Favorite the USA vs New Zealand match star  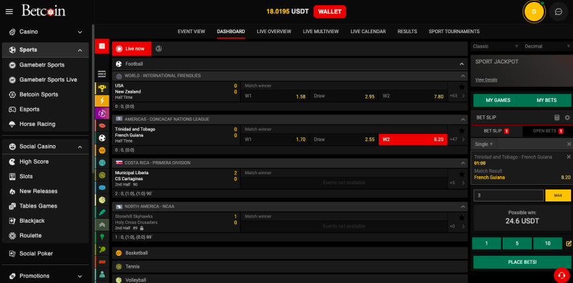click(x=462, y=87)
